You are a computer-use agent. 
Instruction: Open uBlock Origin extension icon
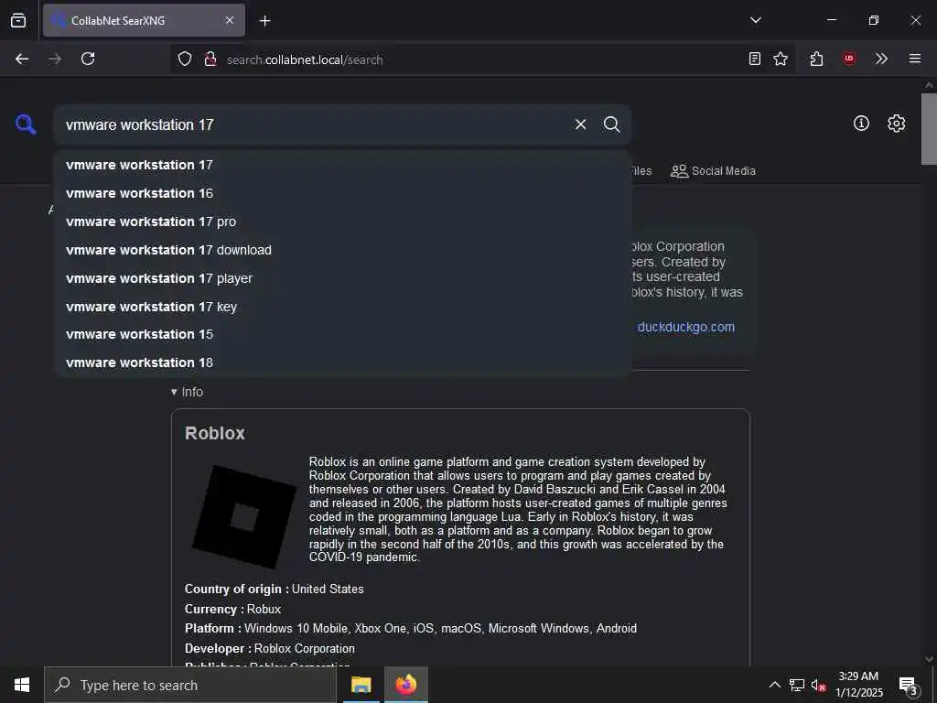coord(848,59)
